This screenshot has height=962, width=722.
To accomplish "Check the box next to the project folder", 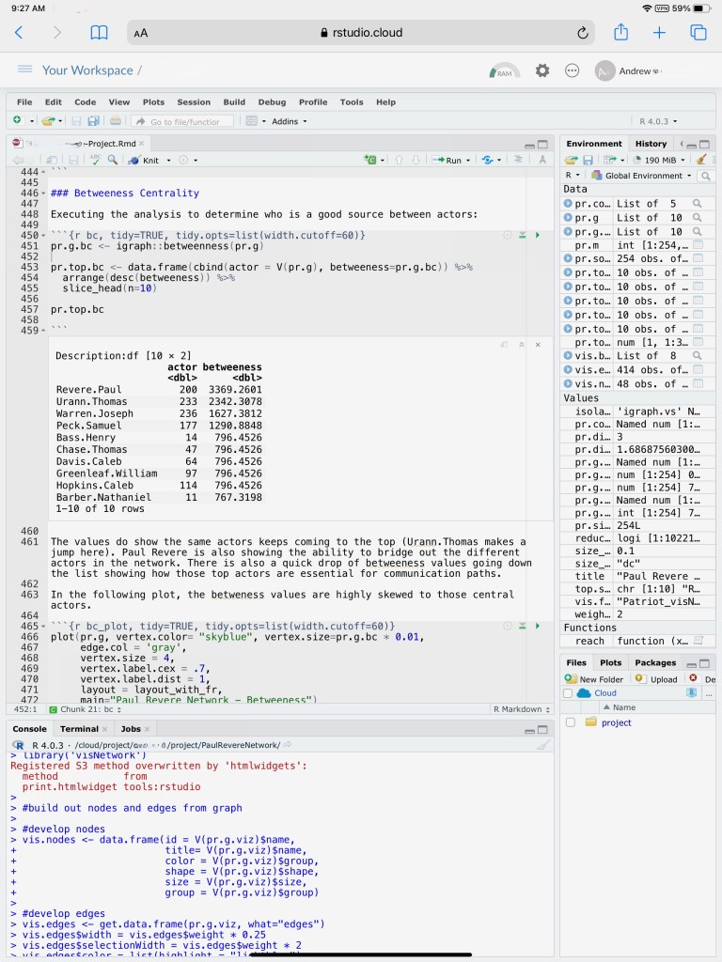I will point(570,722).
